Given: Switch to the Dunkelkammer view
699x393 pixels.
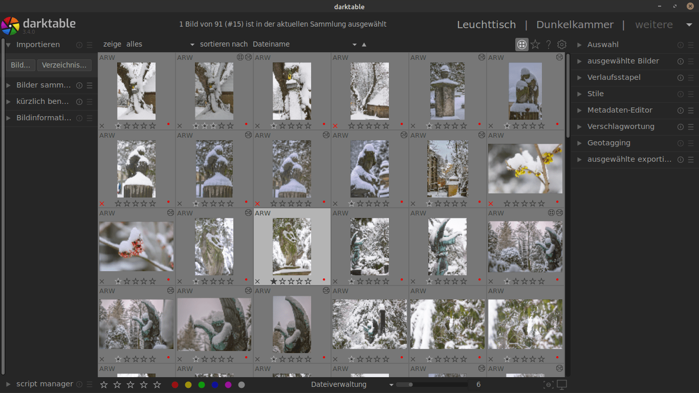Looking at the screenshot, I should click(x=575, y=25).
